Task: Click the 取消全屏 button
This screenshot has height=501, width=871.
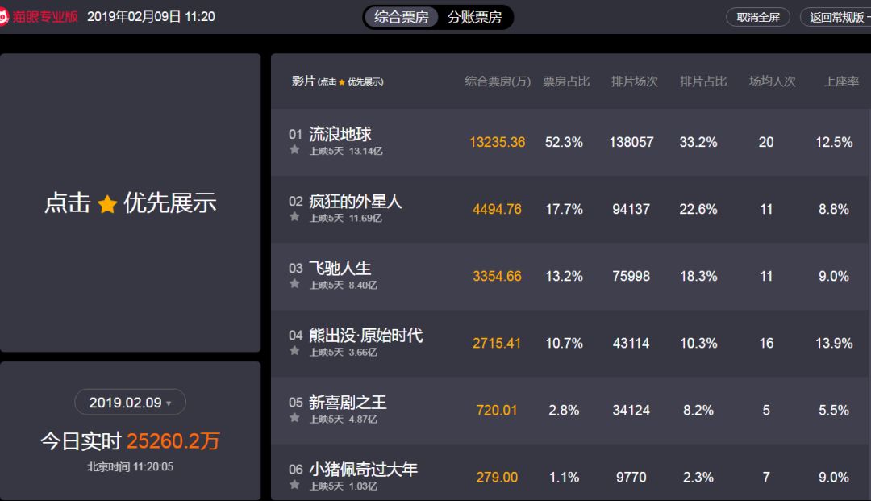Action: coord(757,17)
